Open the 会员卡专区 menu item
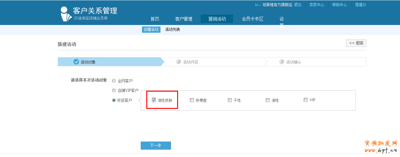 (x=252, y=19)
